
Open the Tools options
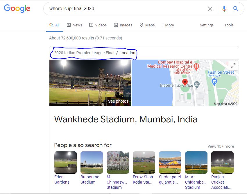(229, 25)
